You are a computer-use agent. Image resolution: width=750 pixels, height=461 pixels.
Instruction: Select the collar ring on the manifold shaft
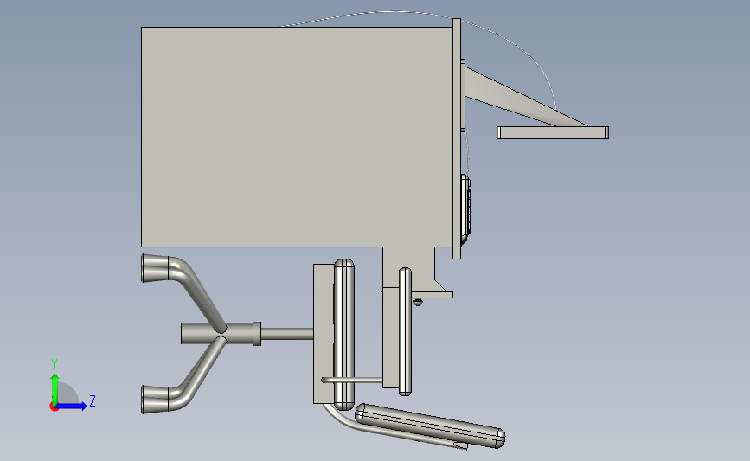[256, 333]
